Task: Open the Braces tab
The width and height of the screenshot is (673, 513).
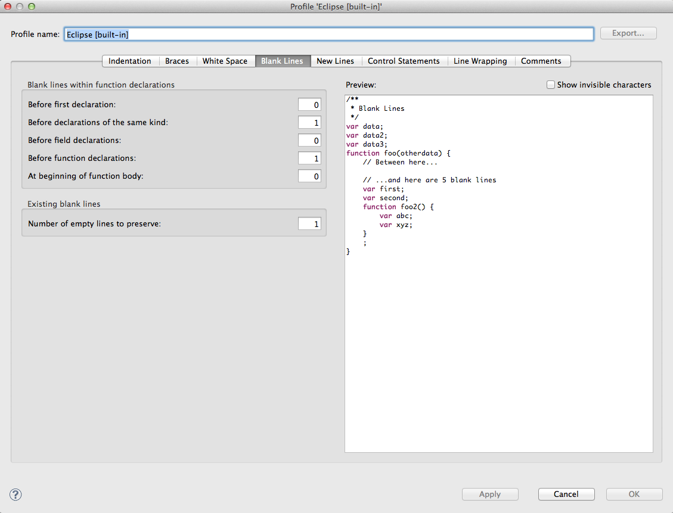Action: pyautogui.click(x=177, y=61)
